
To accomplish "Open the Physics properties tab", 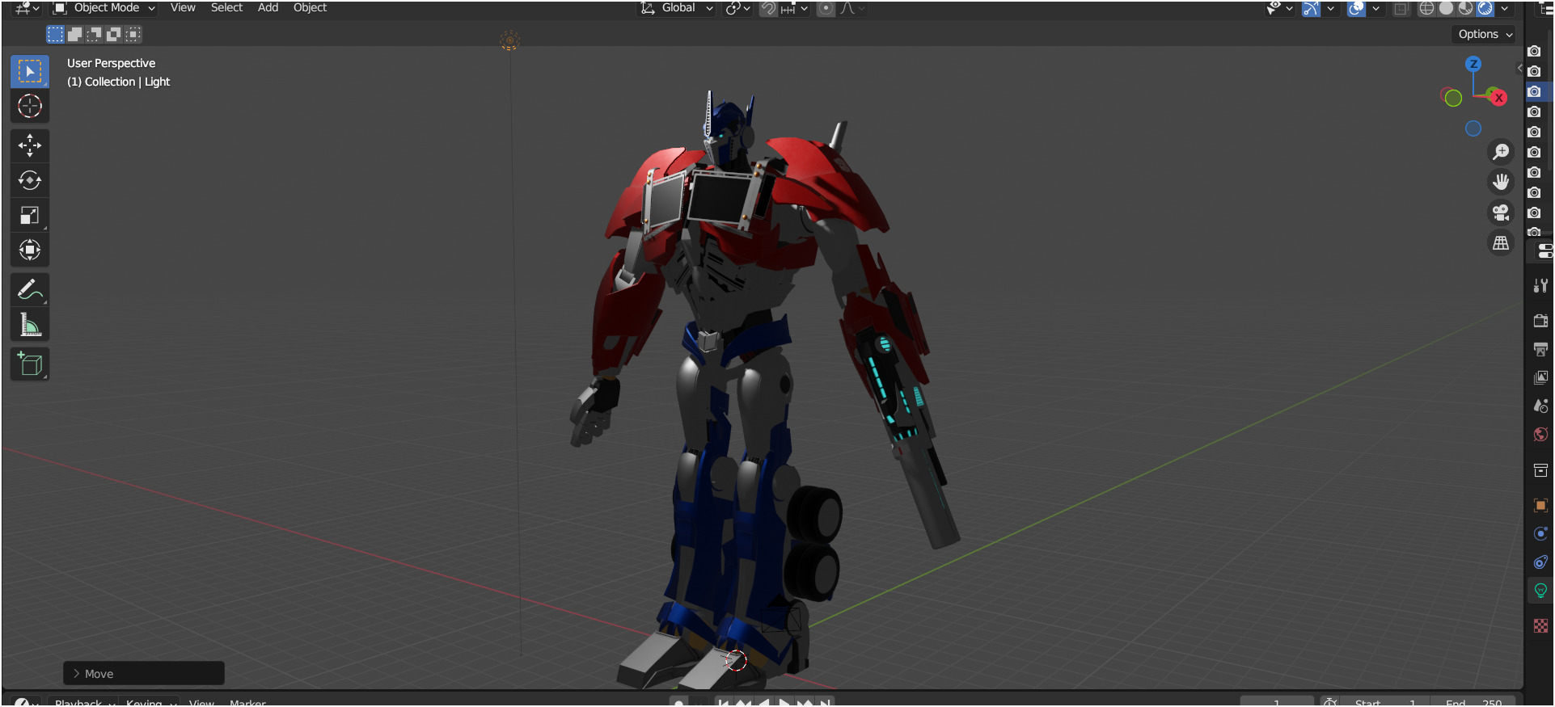I will [x=1540, y=534].
